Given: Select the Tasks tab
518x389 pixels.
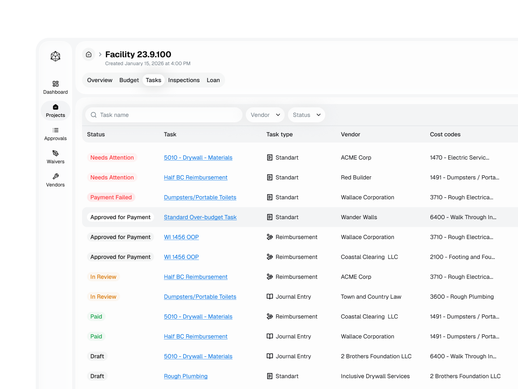Looking at the screenshot, I should (153, 80).
